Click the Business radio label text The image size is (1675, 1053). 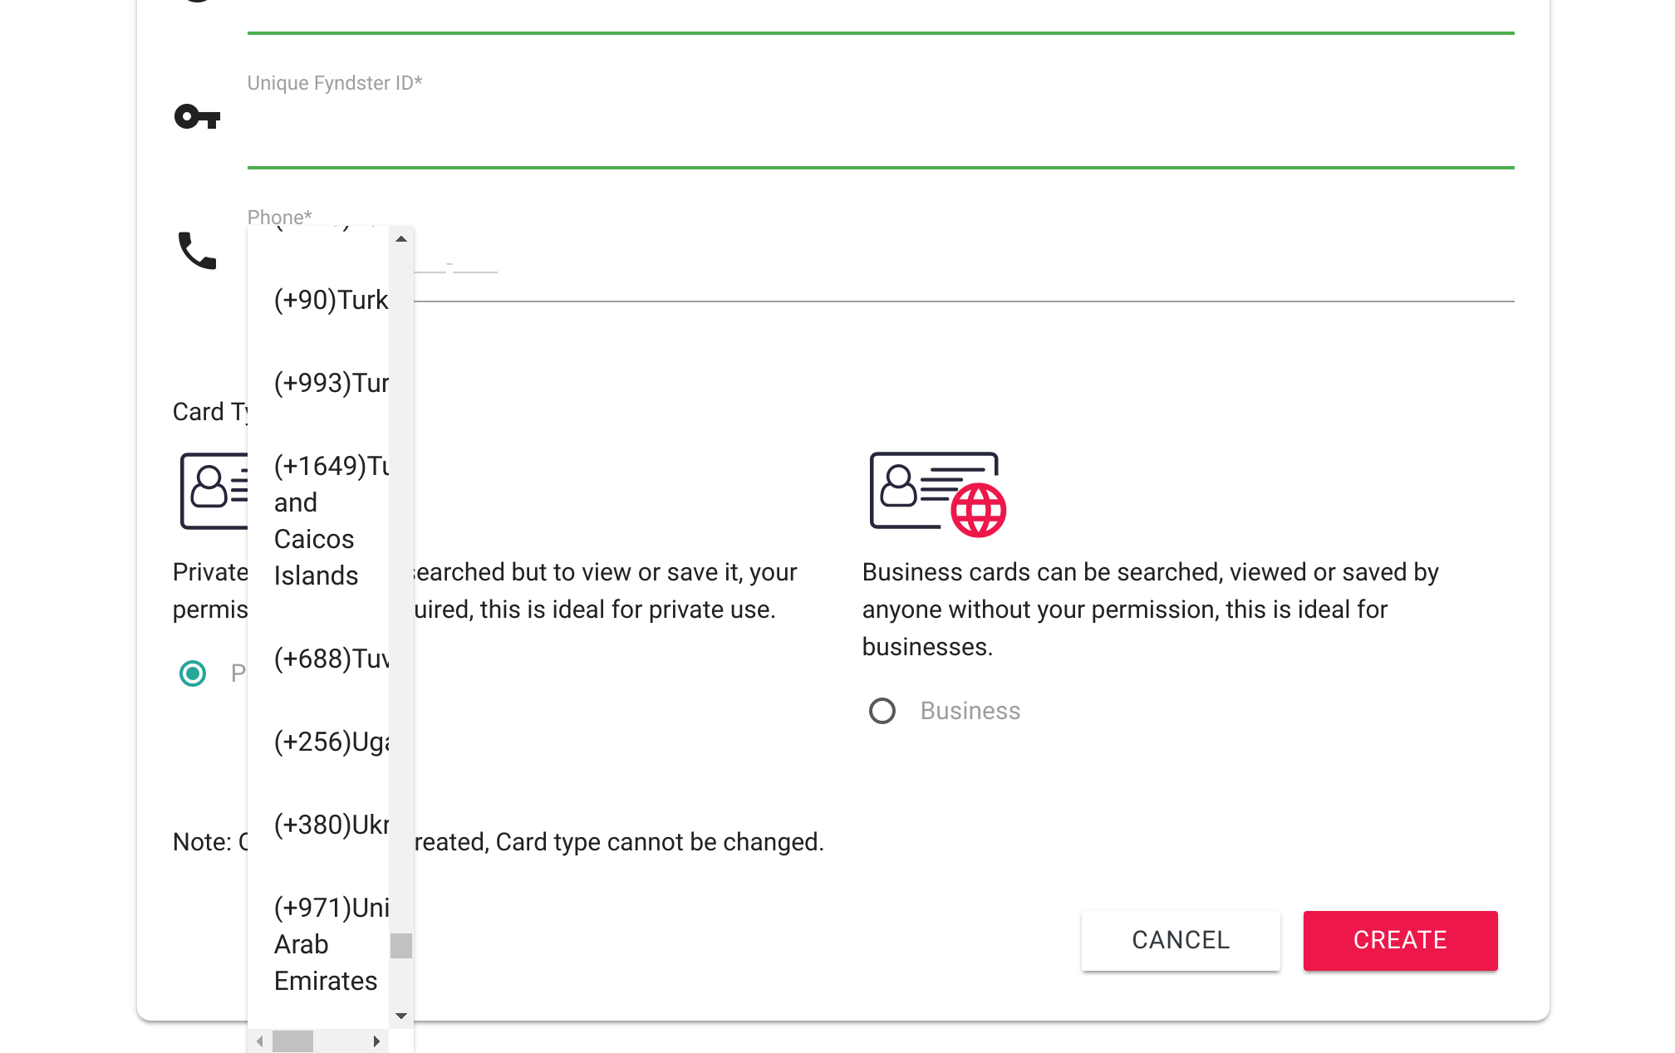pyautogui.click(x=970, y=711)
